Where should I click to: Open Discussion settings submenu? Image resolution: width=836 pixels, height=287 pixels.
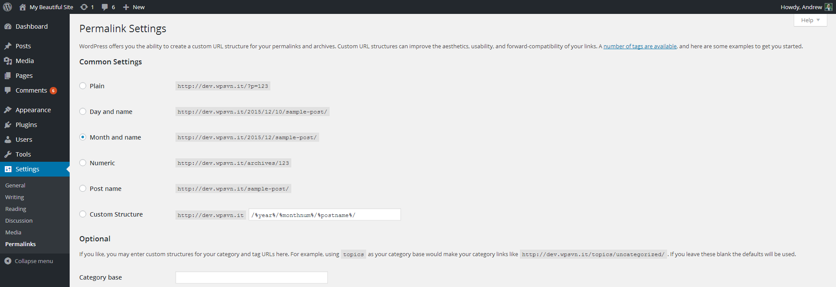[x=19, y=220]
